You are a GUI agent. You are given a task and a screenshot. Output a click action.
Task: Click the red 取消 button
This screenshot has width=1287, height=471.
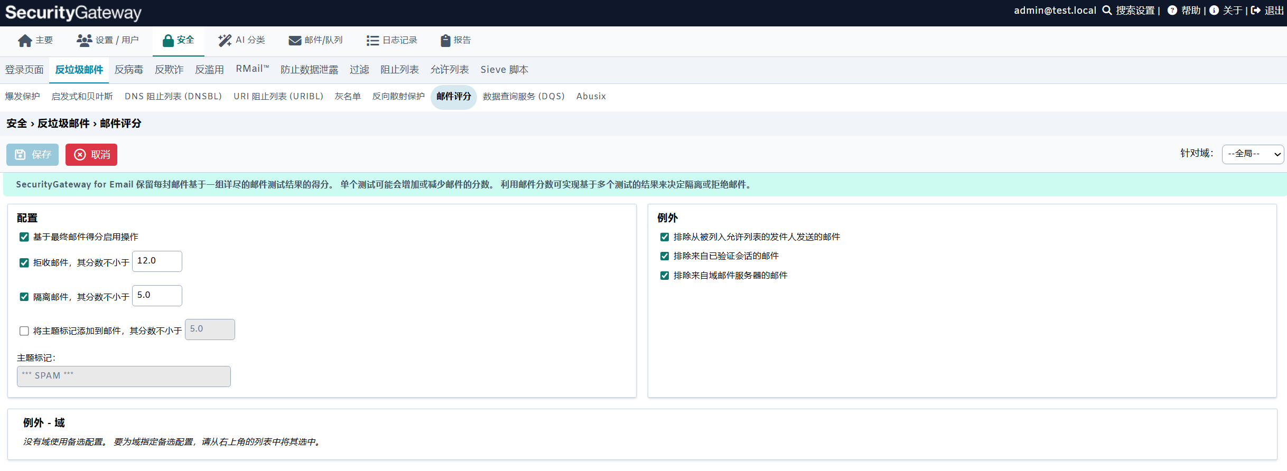click(x=91, y=155)
